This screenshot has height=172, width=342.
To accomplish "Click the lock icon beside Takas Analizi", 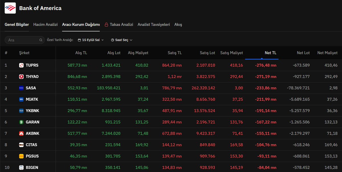I will pyautogui.click(x=106, y=25).
